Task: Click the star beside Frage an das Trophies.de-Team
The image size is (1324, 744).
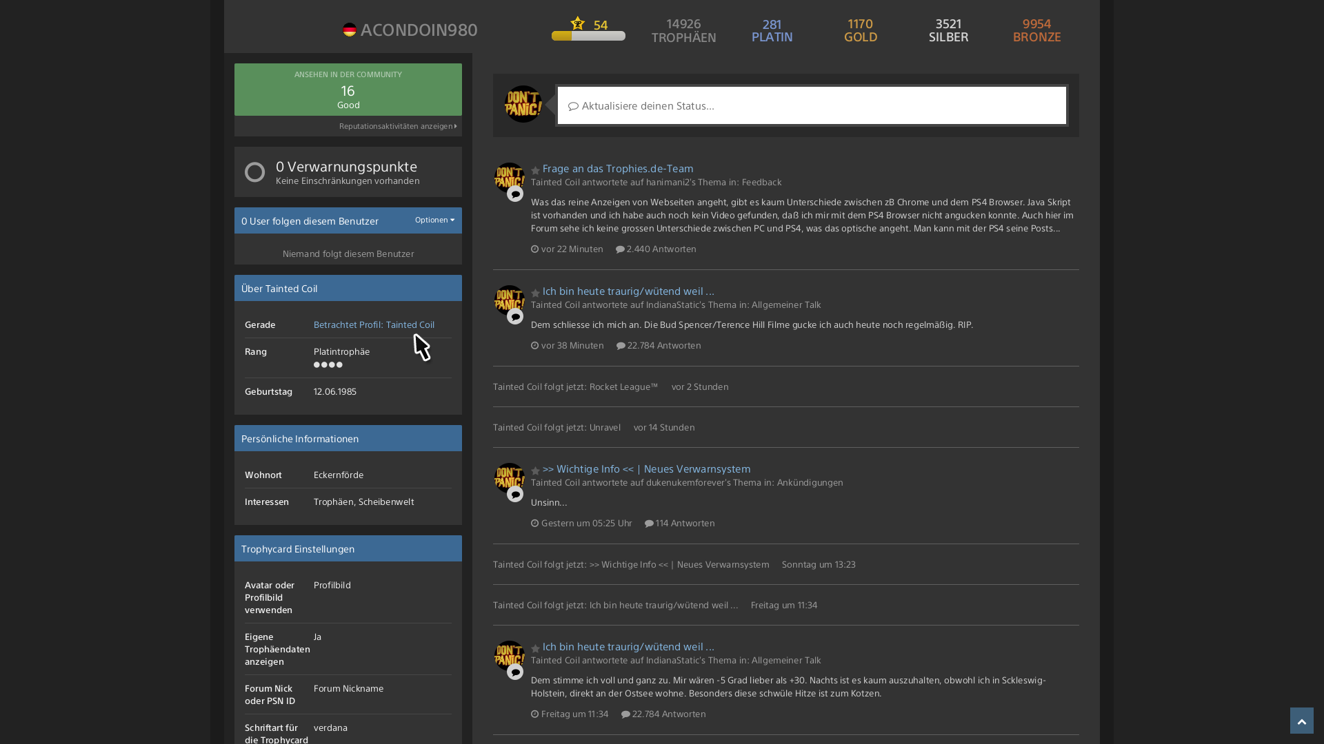Action: click(535, 170)
